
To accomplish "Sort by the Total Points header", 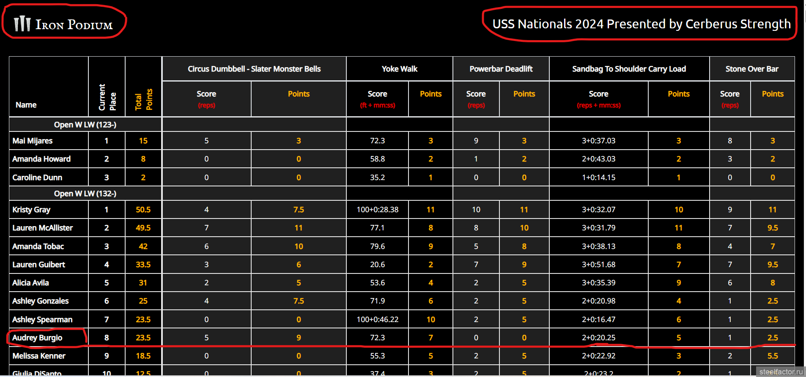I will [x=143, y=99].
